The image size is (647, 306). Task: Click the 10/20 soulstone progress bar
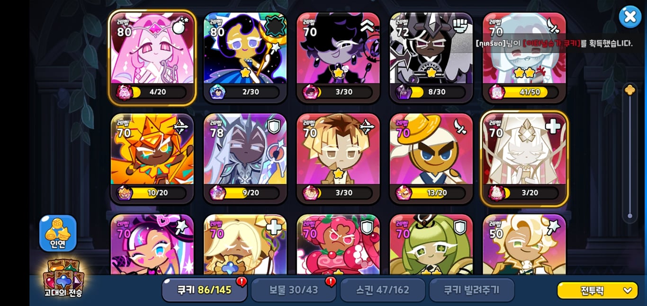[160, 193]
